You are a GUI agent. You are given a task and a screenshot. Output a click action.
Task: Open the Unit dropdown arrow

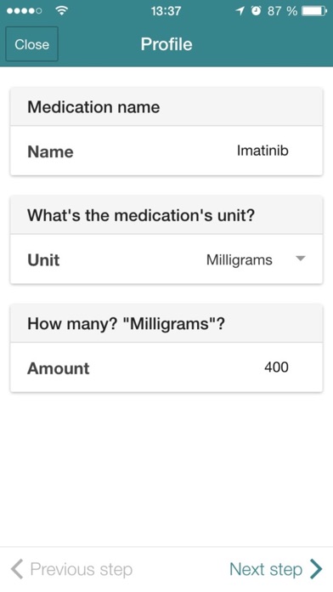point(300,259)
